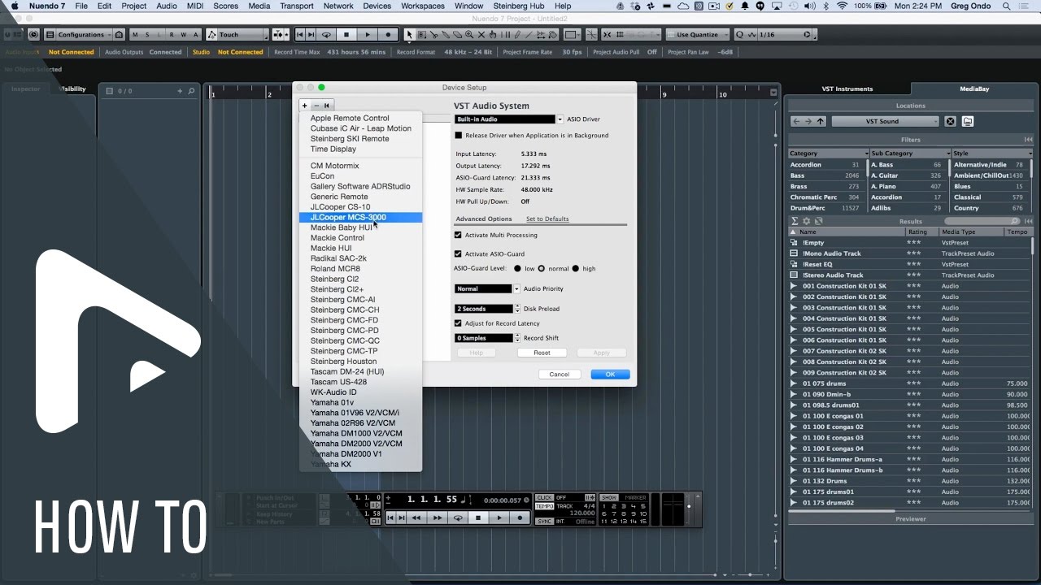The image size is (1041, 585).
Task: Choose JLCooper MCS-3000 from device list
Action: point(360,217)
